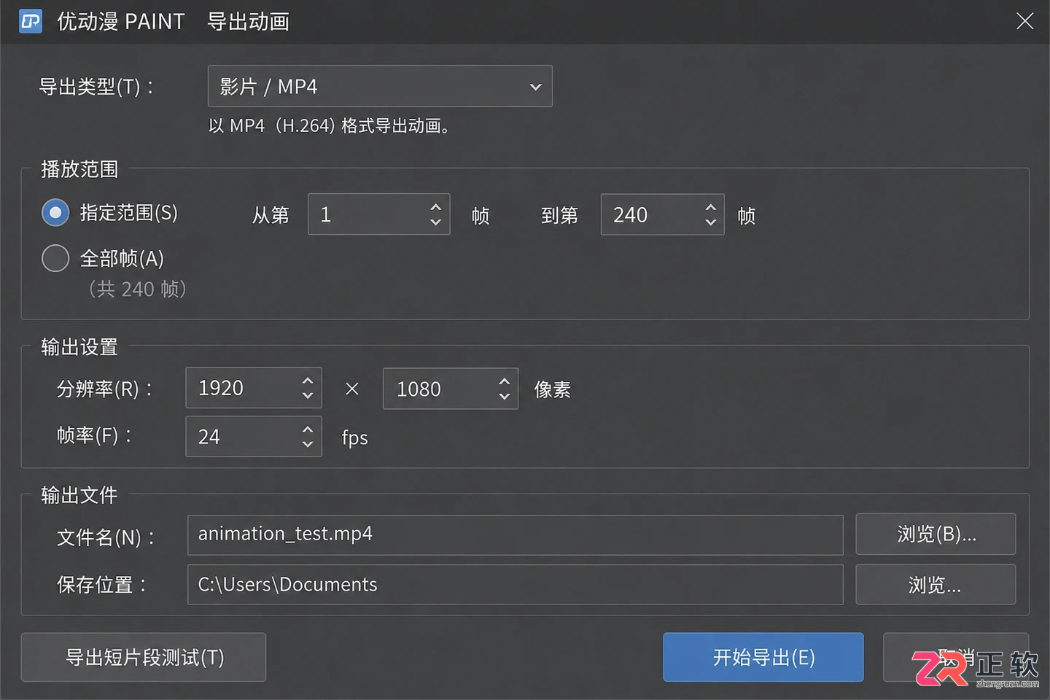Click the text 以 MP4 (H.264) 格式导出动画
Viewport: 1050px width, 700px height.
(x=329, y=126)
